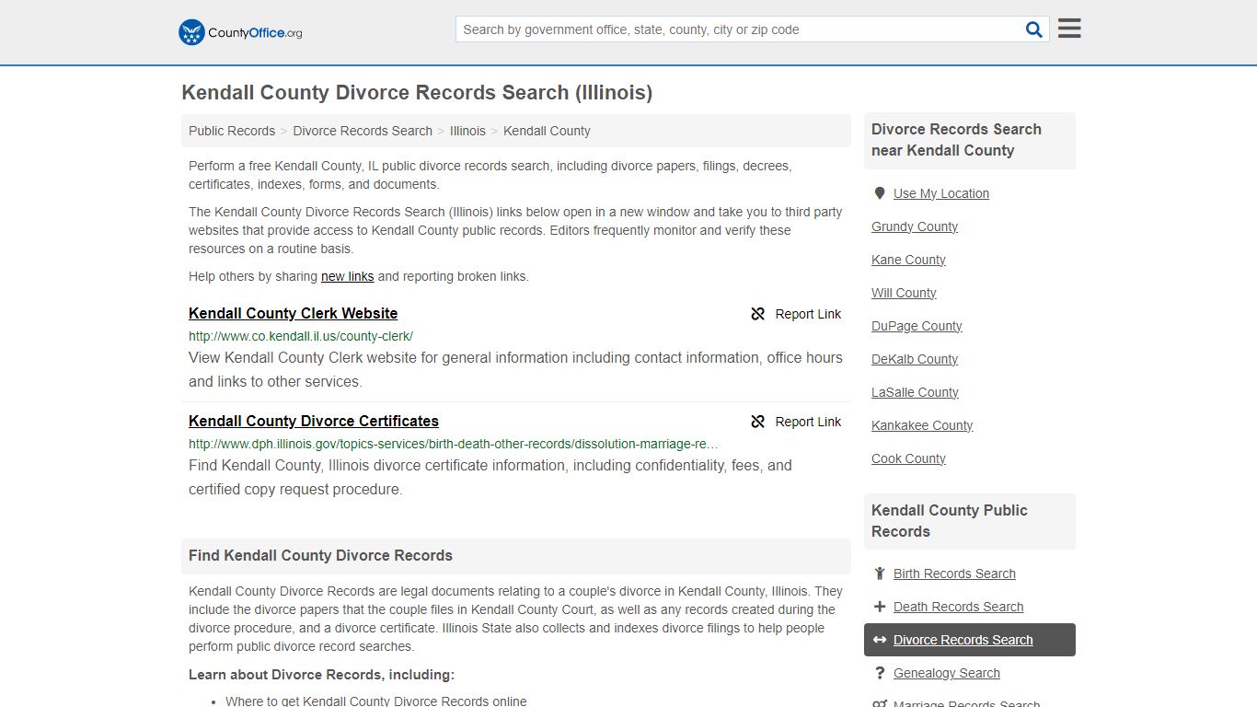1257x707 pixels.
Task: Report link for Kendall County Divorce Certificates
Action: (x=797, y=422)
